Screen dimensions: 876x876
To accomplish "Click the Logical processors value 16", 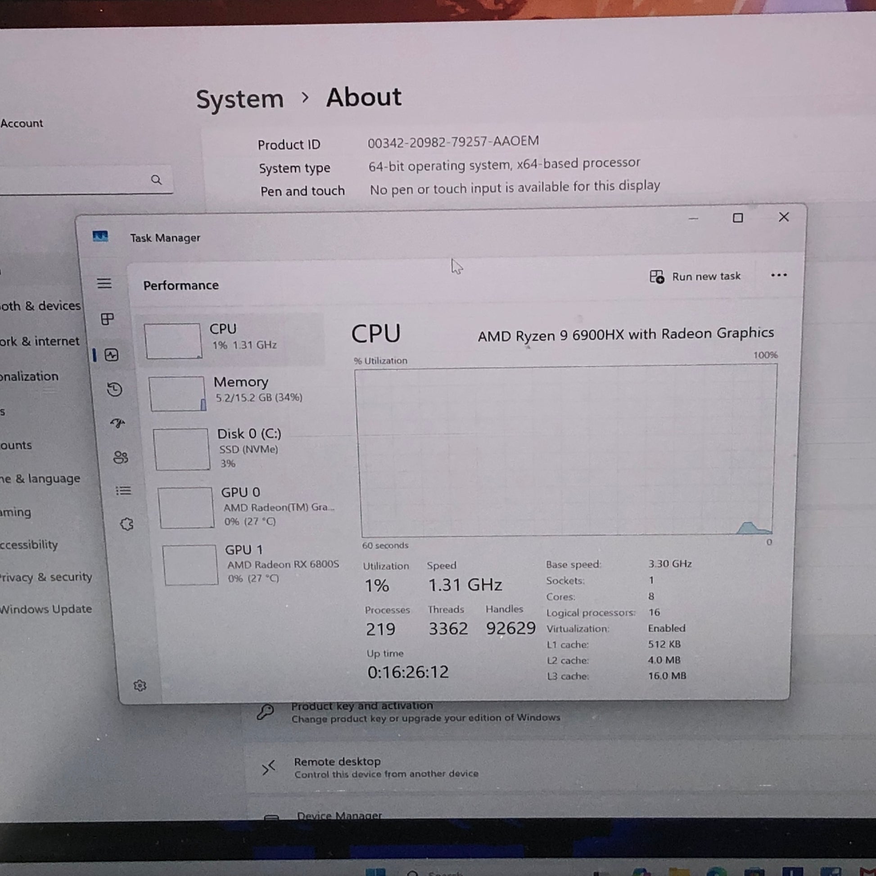I will pyautogui.click(x=654, y=612).
